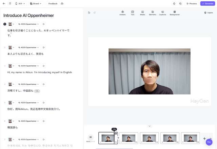Select timeline scene 4 thumbnail
Image resolution: width=217 pixels, height=149 pixels.
(170, 138)
